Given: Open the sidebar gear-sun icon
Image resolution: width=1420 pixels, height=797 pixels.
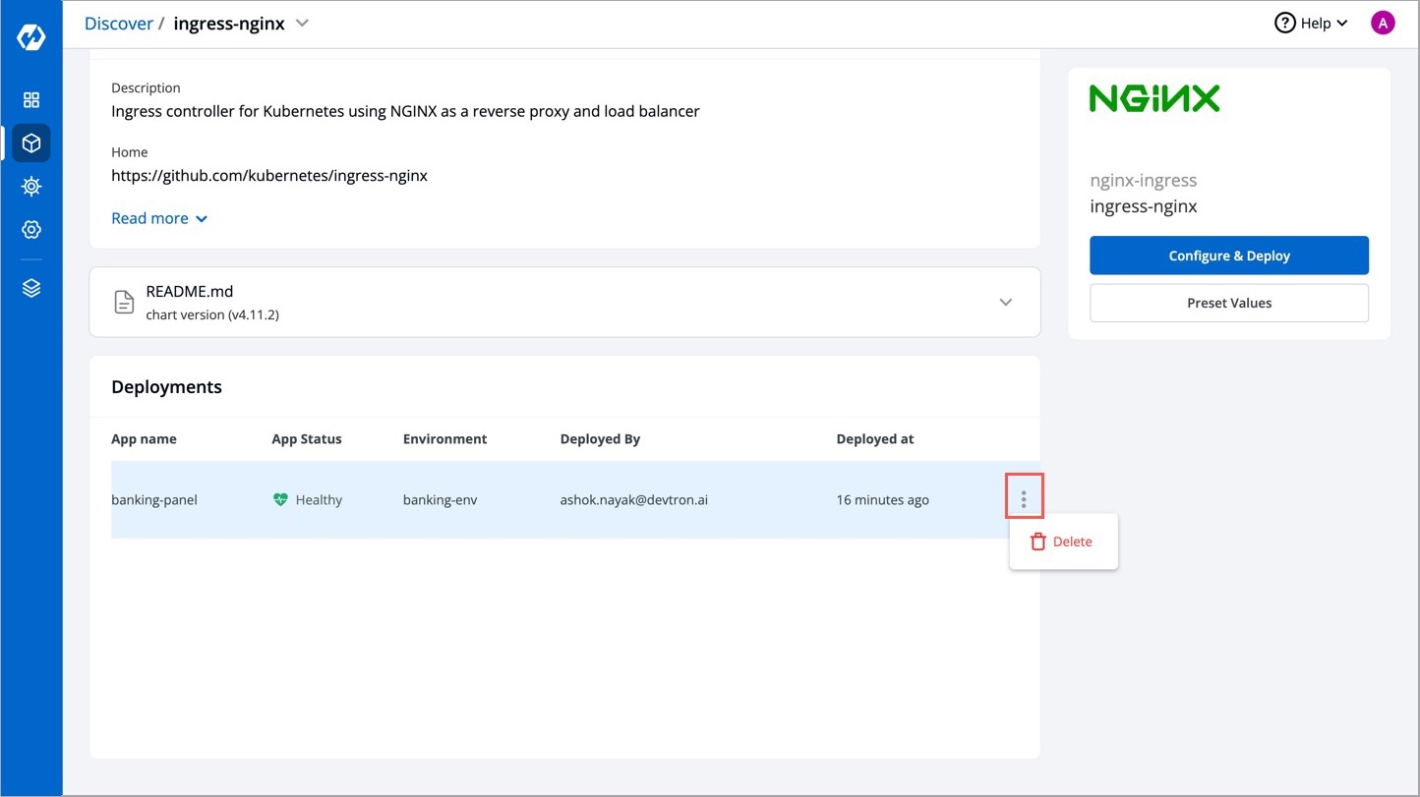Looking at the screenshot, I should coord(31,187).
